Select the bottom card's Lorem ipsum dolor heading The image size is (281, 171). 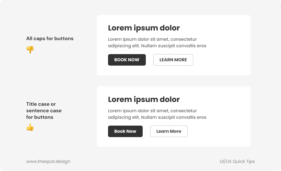click(x=144, y=99)
